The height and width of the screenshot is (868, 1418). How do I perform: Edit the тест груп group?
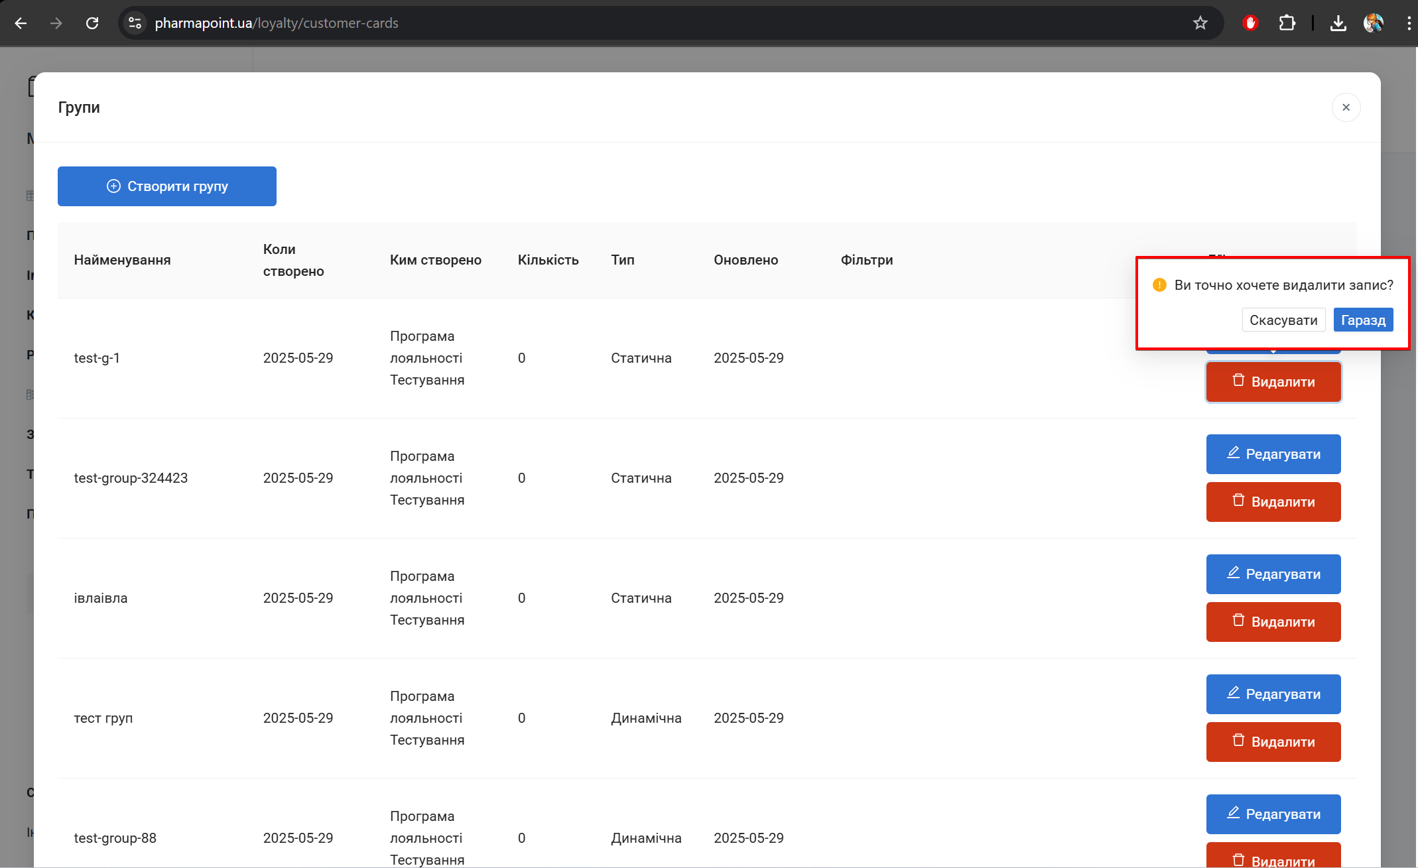pyautogui.click(x=1273, y=694)
